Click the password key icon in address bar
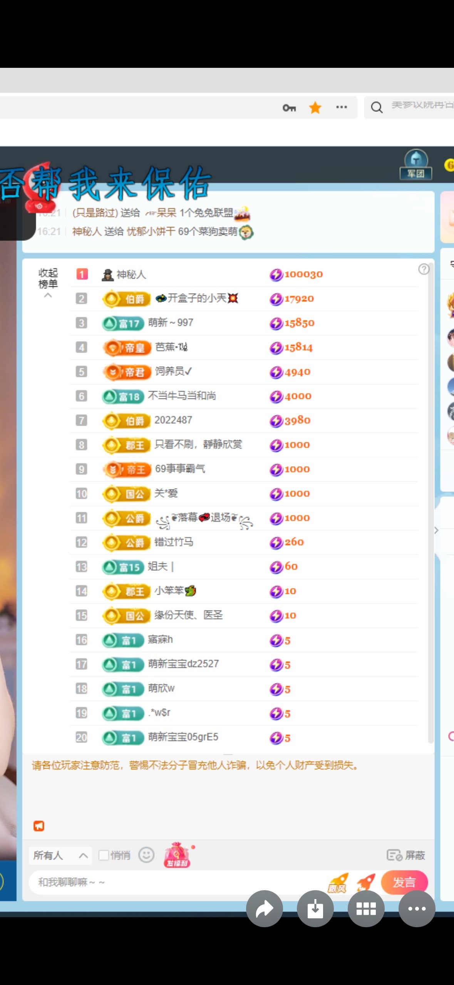This screenshot has height=985, width=454. coord(289,108)
